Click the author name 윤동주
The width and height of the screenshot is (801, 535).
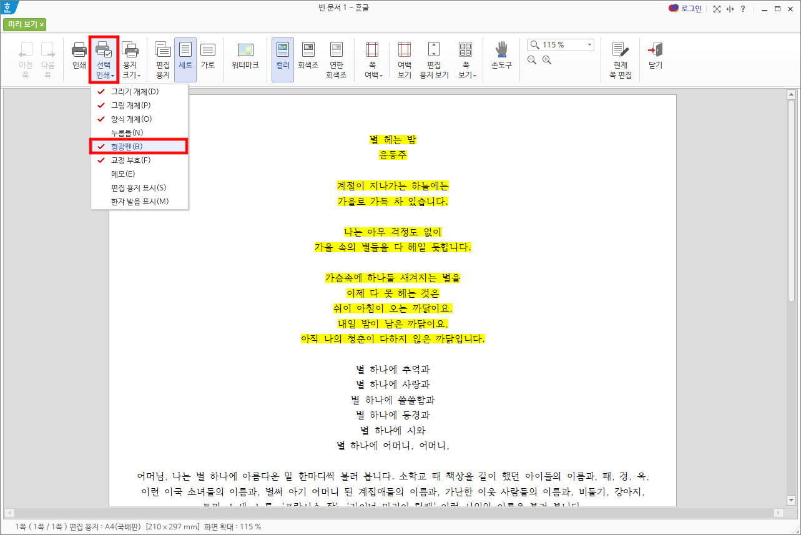pos(393,155)
